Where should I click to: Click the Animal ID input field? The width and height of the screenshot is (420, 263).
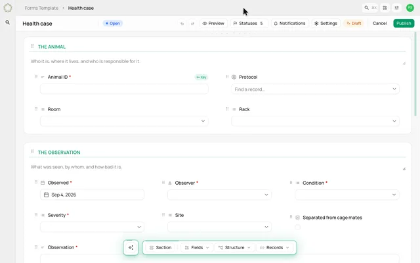coord(124,89)
